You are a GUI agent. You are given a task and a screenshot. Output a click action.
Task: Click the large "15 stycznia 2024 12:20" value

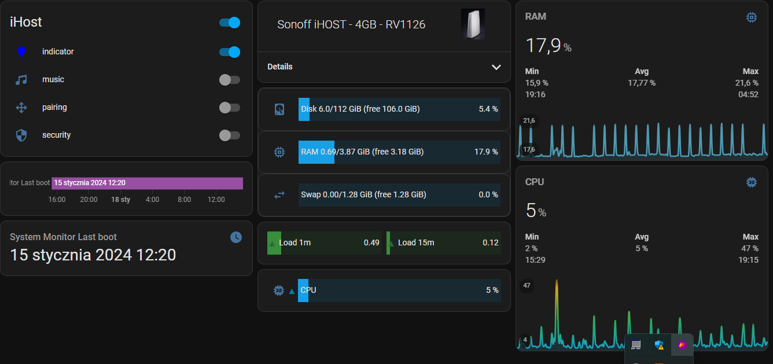pos(93,255)
